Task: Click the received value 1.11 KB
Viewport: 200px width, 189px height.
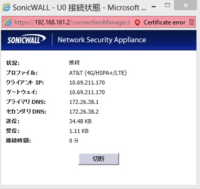Action: click(79, 131)
